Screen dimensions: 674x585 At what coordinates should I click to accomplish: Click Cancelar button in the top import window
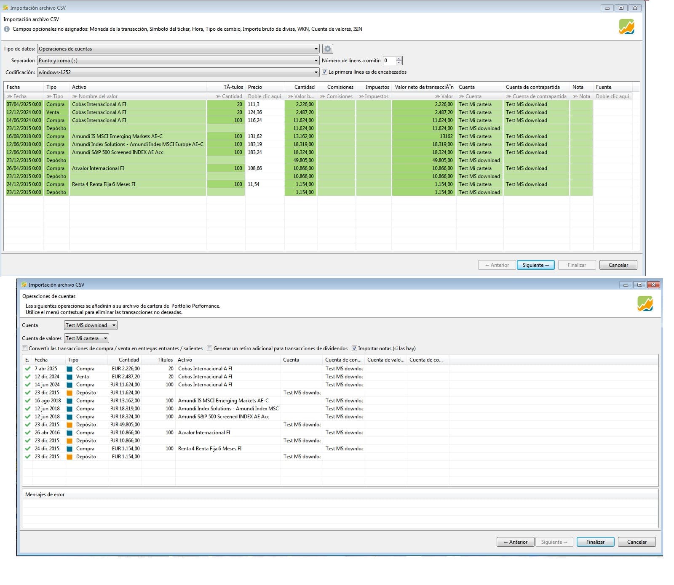point(618,265)
